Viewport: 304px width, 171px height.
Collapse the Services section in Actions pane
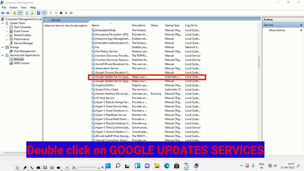[x=301, y=25]
